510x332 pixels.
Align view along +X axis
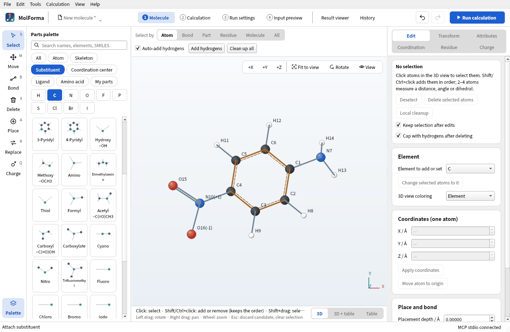pyautogui.click(x=251, y=67)
